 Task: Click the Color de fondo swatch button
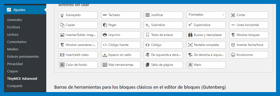coord(78,65)
